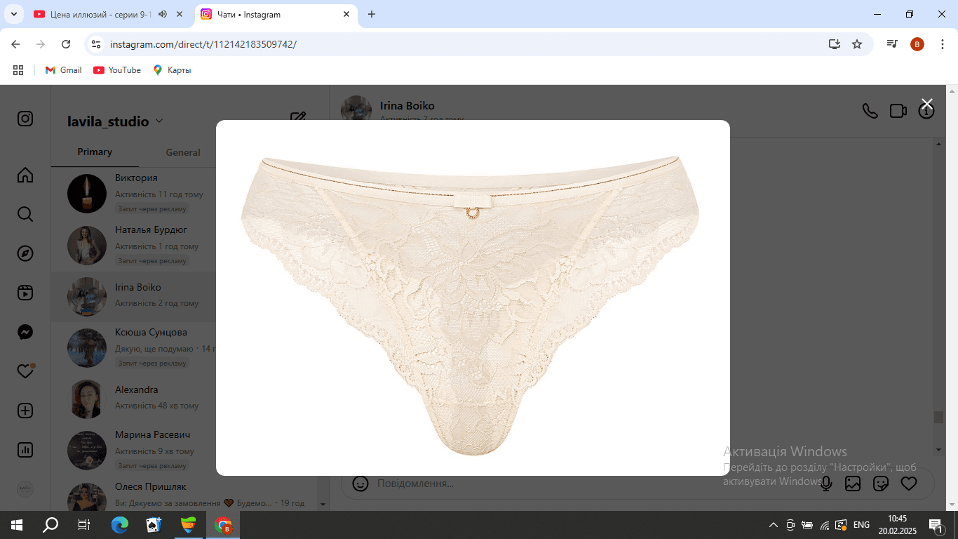Open the Explore compass icon
This screenshot has height=539, width=958.
click(25, 253)
